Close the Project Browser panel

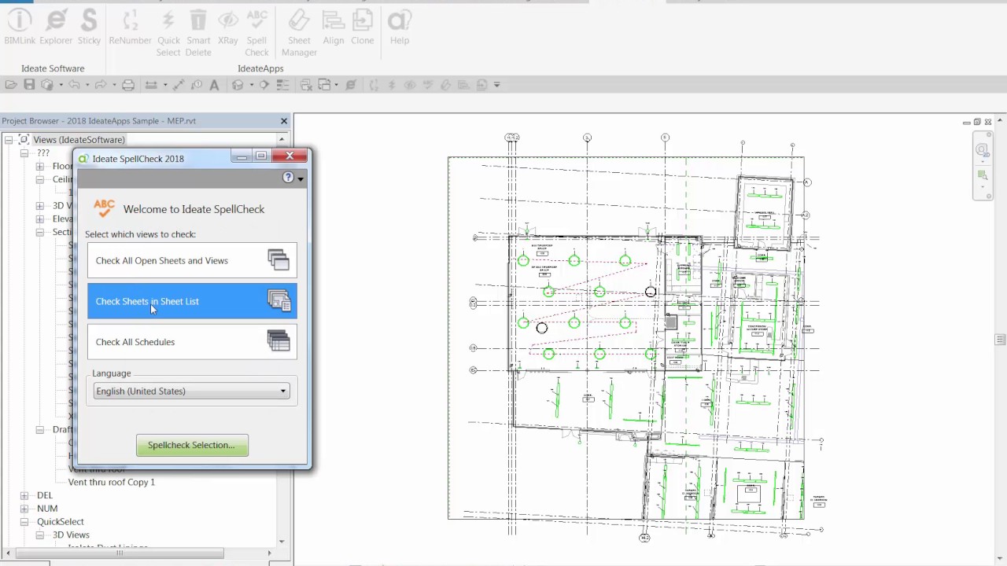point(284,121)
